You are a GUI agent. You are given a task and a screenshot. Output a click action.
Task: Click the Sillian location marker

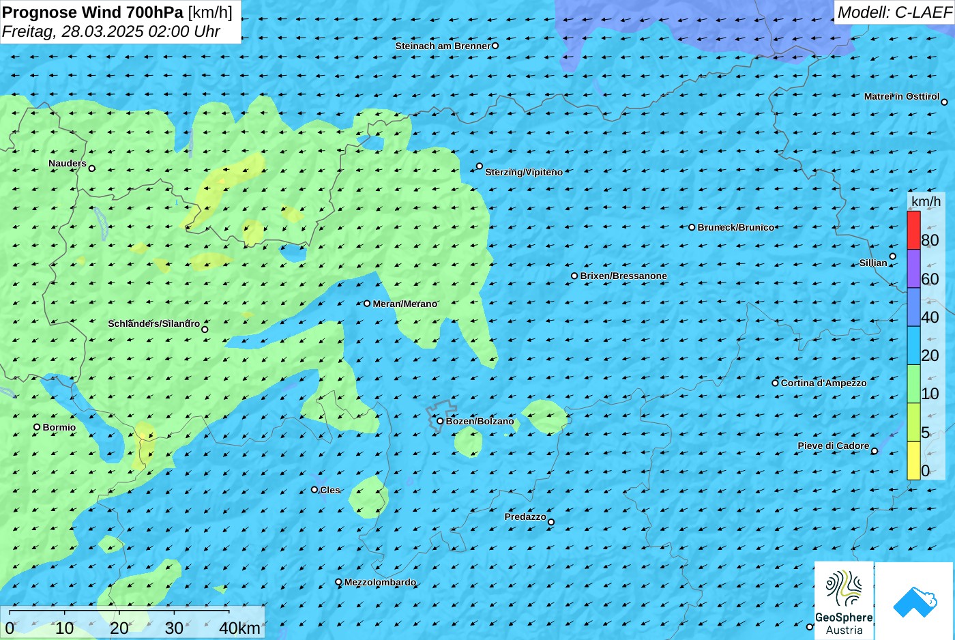pos(892,257)
